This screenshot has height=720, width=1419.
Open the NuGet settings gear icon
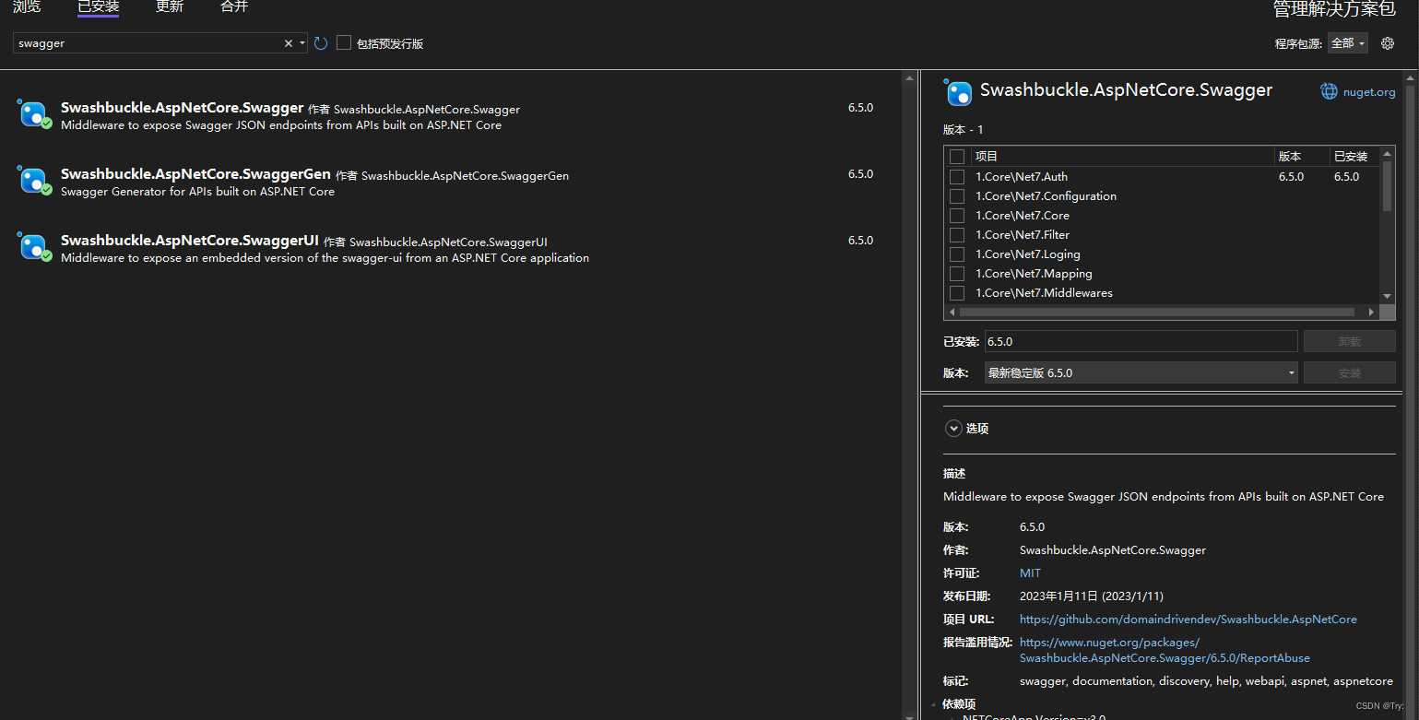pos(1388,42)
